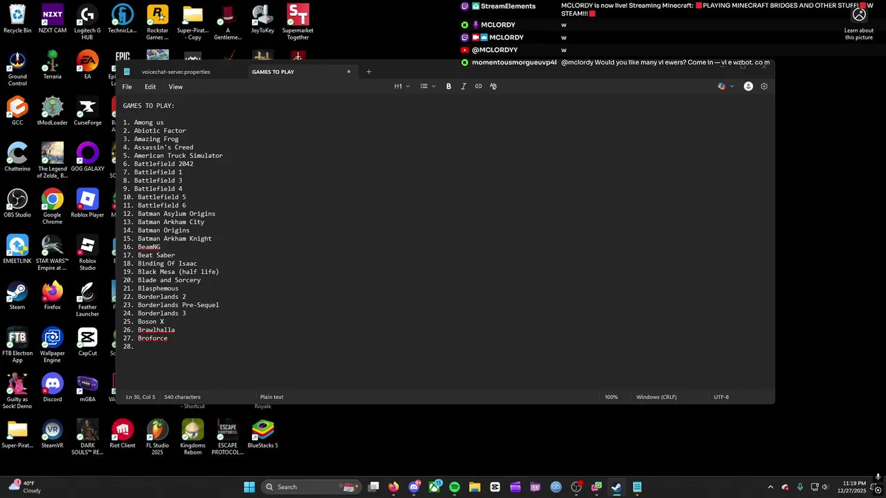Open CurseForge desktop icon
This screenshot has height=498, width=886.
(87, 111)
